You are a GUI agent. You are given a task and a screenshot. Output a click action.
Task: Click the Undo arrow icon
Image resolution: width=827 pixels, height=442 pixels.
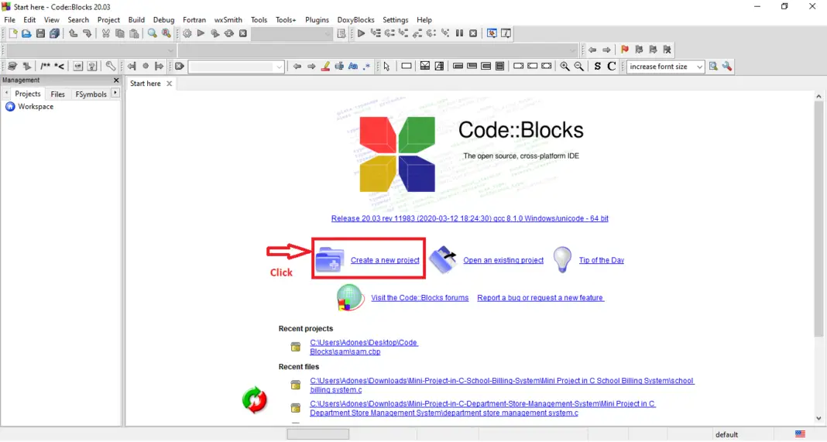coord(73,34)
